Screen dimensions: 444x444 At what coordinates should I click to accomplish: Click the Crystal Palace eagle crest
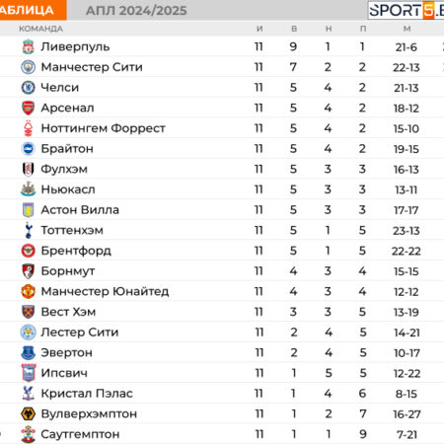[x=29, y=394]
